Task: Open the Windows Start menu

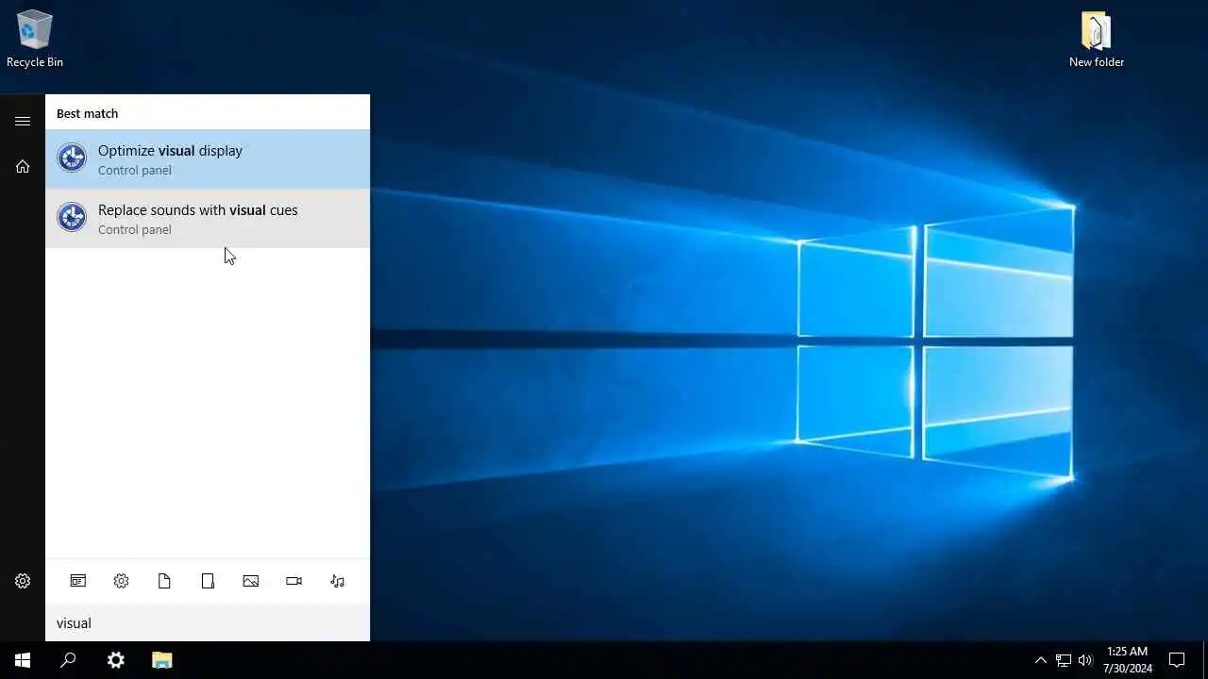Action: click(x=23, y=660)
